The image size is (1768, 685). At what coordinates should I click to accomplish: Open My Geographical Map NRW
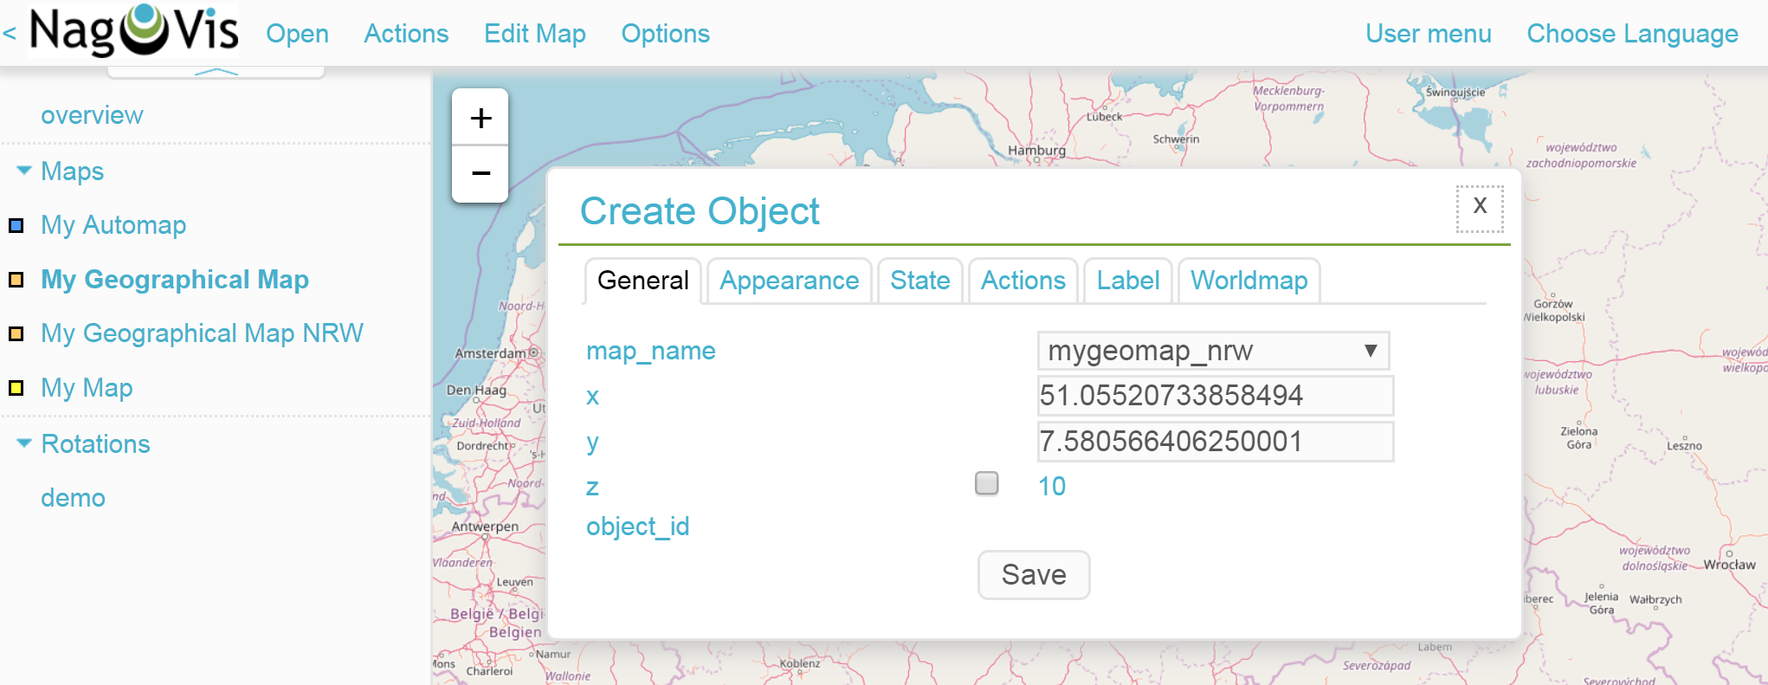tap(202, 333)
